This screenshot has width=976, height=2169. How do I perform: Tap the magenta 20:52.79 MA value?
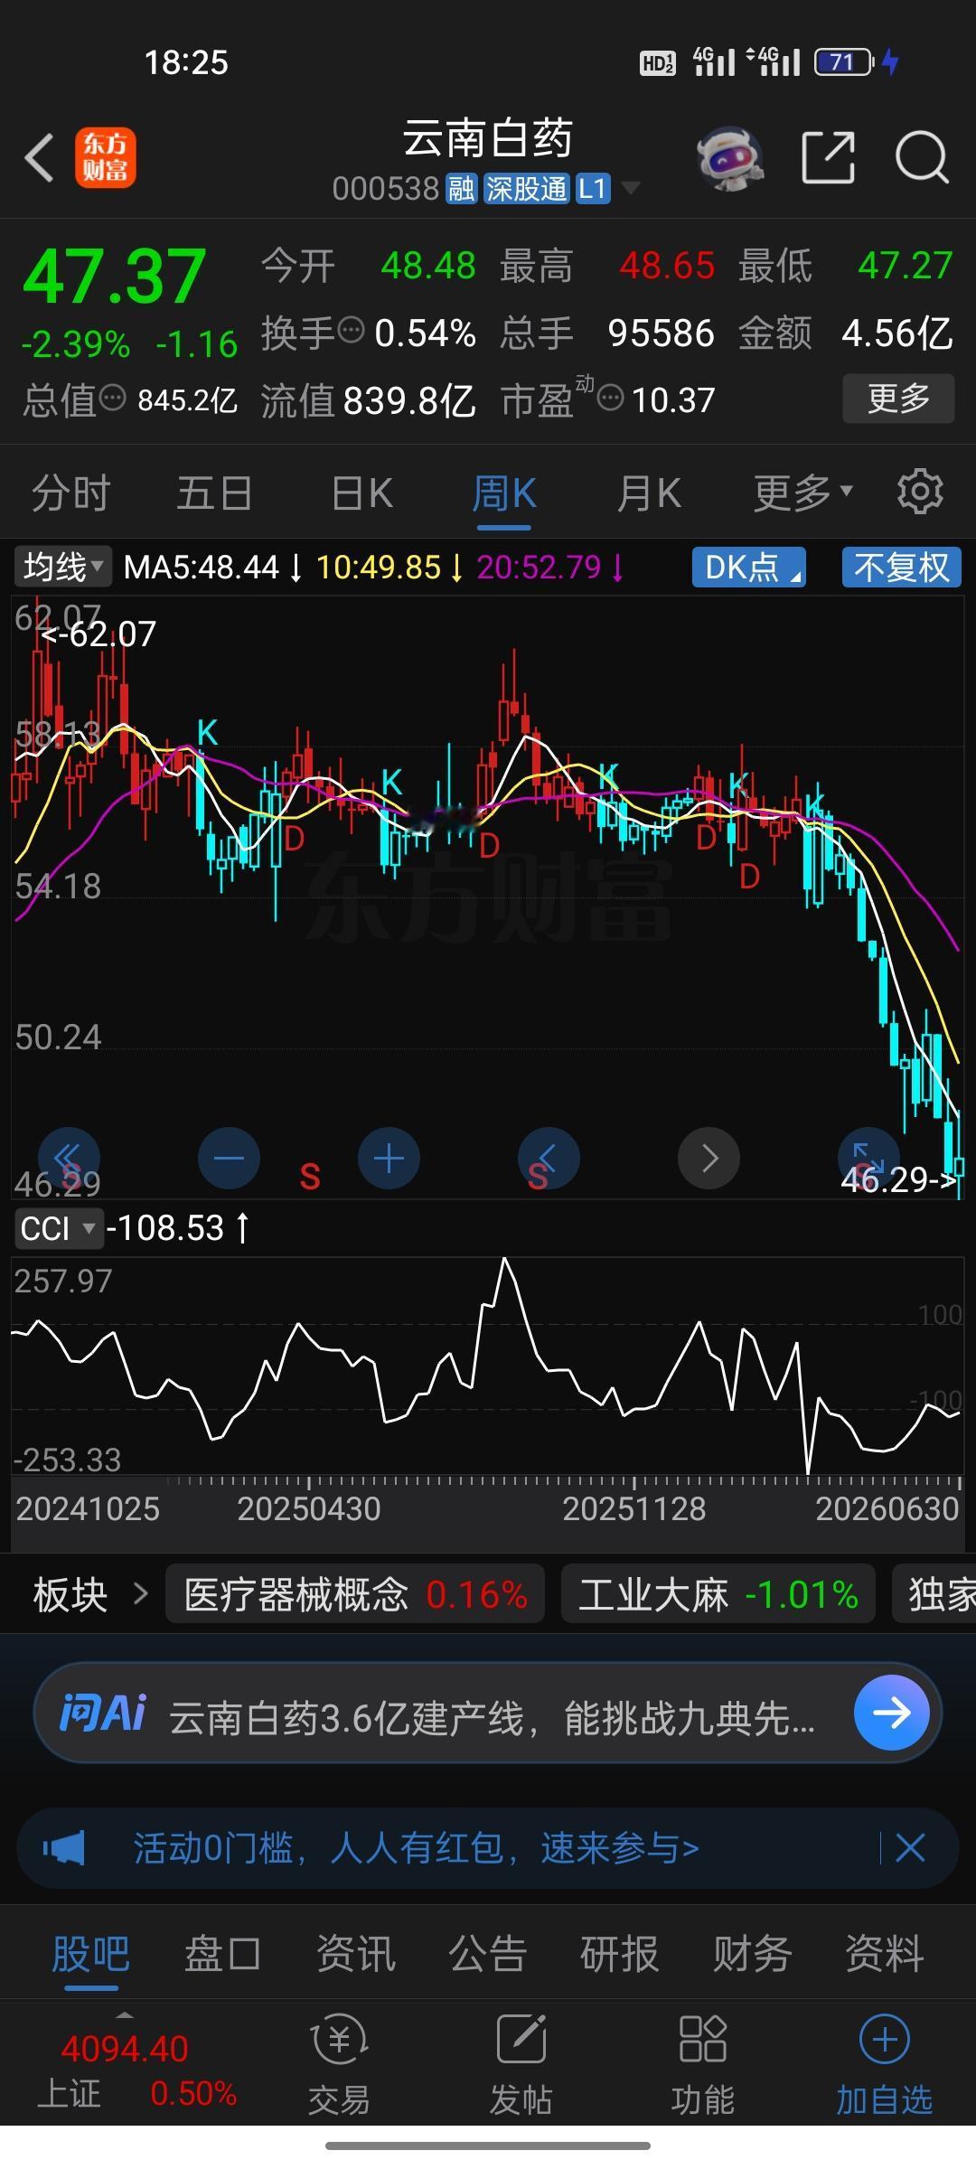tap(539, 568)
